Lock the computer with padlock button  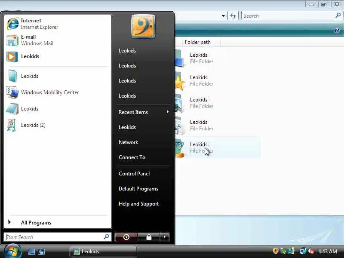pos(149,237)
